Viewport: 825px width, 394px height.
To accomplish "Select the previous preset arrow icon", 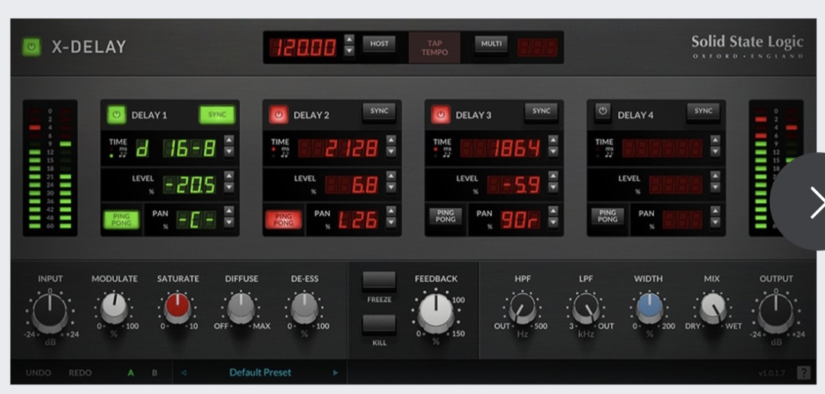I will coord(183,373).
